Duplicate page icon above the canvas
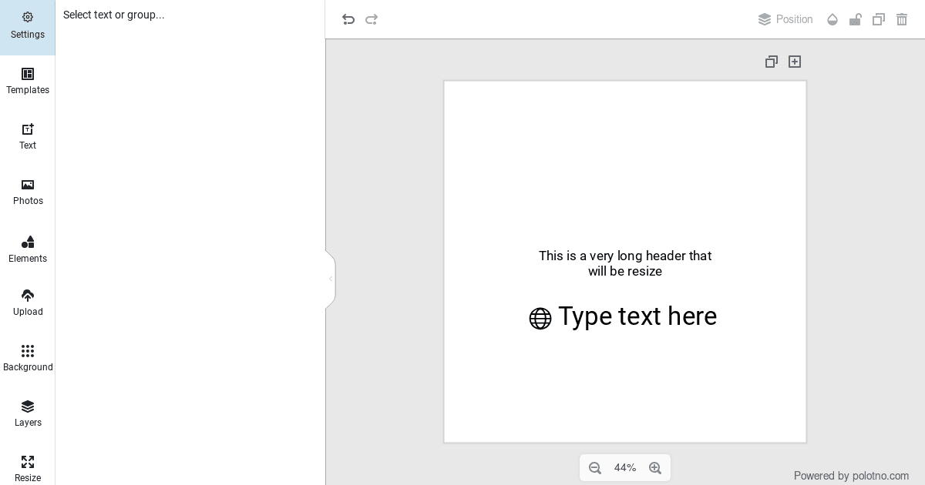This screenshot has height=485, width=925. 772,62
